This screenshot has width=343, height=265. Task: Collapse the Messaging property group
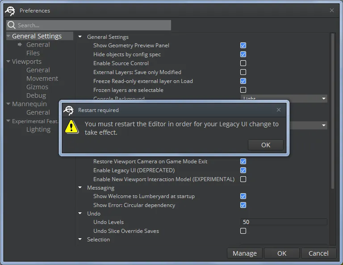[x=80, y=187]
